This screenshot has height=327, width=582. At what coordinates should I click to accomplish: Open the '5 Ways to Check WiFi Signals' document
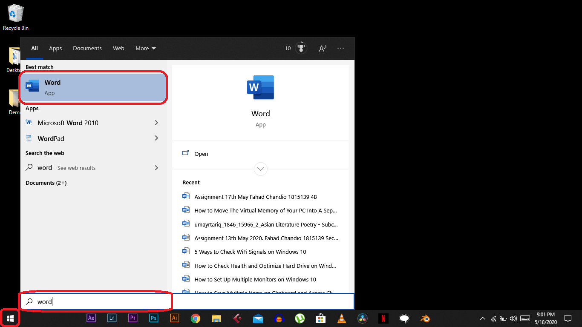coord(250,252)
